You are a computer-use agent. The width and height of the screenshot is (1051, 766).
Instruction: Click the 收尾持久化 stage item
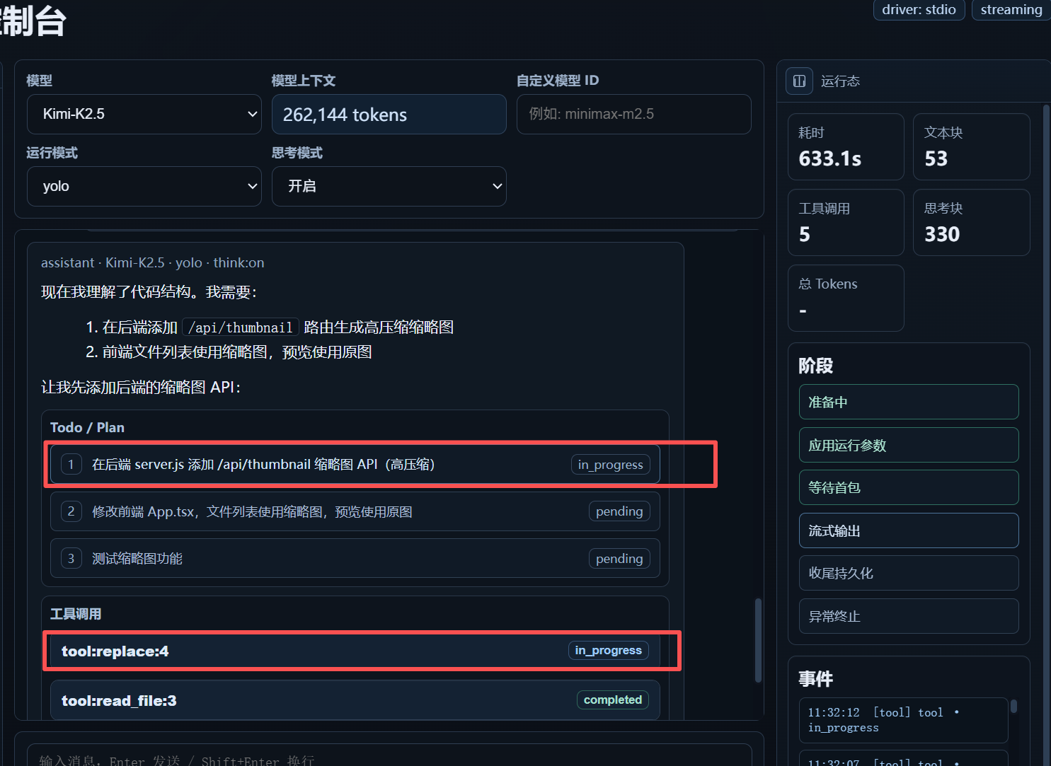click(x=908, y=574)
